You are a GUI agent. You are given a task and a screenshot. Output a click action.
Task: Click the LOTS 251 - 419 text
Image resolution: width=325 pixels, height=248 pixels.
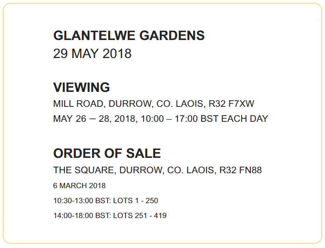pos(140,216)
